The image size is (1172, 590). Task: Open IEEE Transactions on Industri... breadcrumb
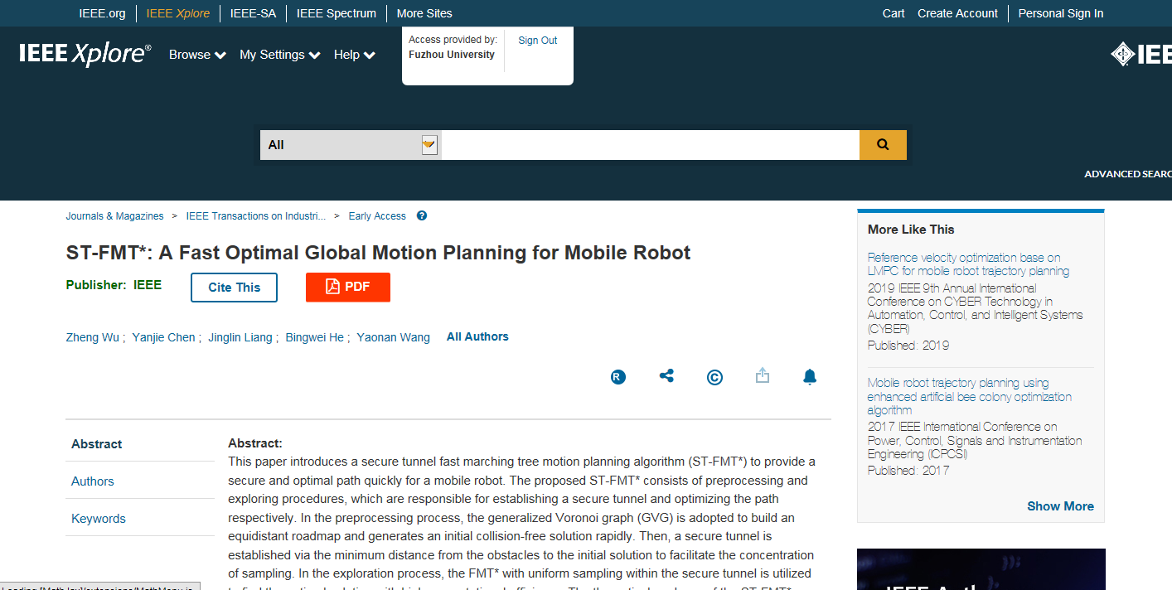click(256, 216)
